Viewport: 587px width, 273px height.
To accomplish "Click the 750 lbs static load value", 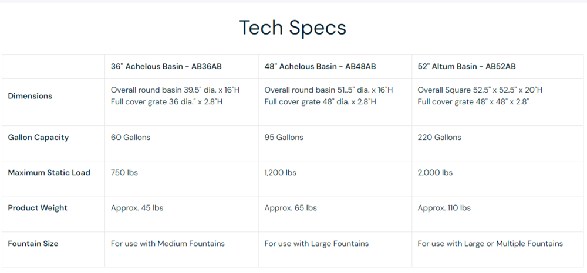I will pyautogui.click(x=124, y=173).
